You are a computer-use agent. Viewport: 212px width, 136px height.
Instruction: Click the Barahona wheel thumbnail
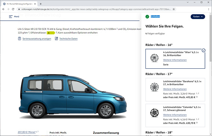[154, 87]
